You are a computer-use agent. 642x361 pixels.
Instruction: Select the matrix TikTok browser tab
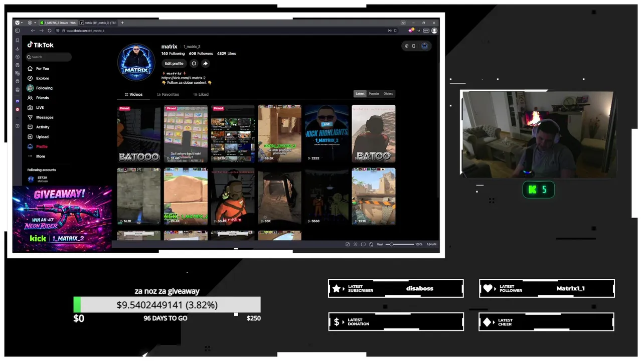(98, 23)
